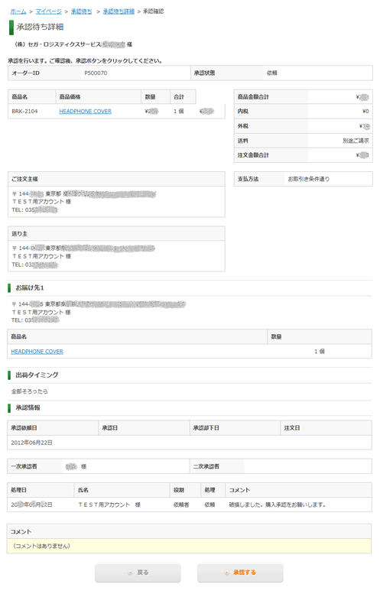Click the コメント field reading コメントはありません

[x=189, y=547]
